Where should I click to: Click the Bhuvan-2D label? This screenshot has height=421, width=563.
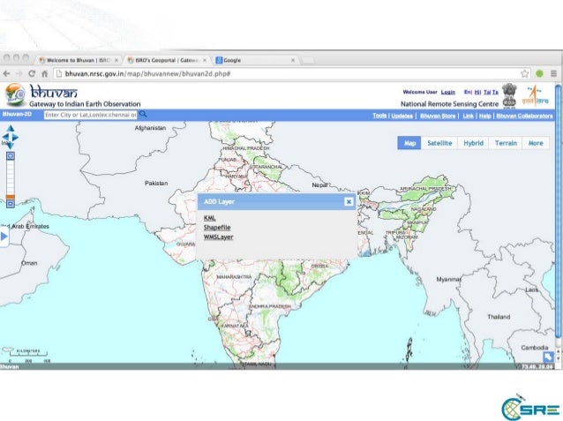(x=17, y=114)
